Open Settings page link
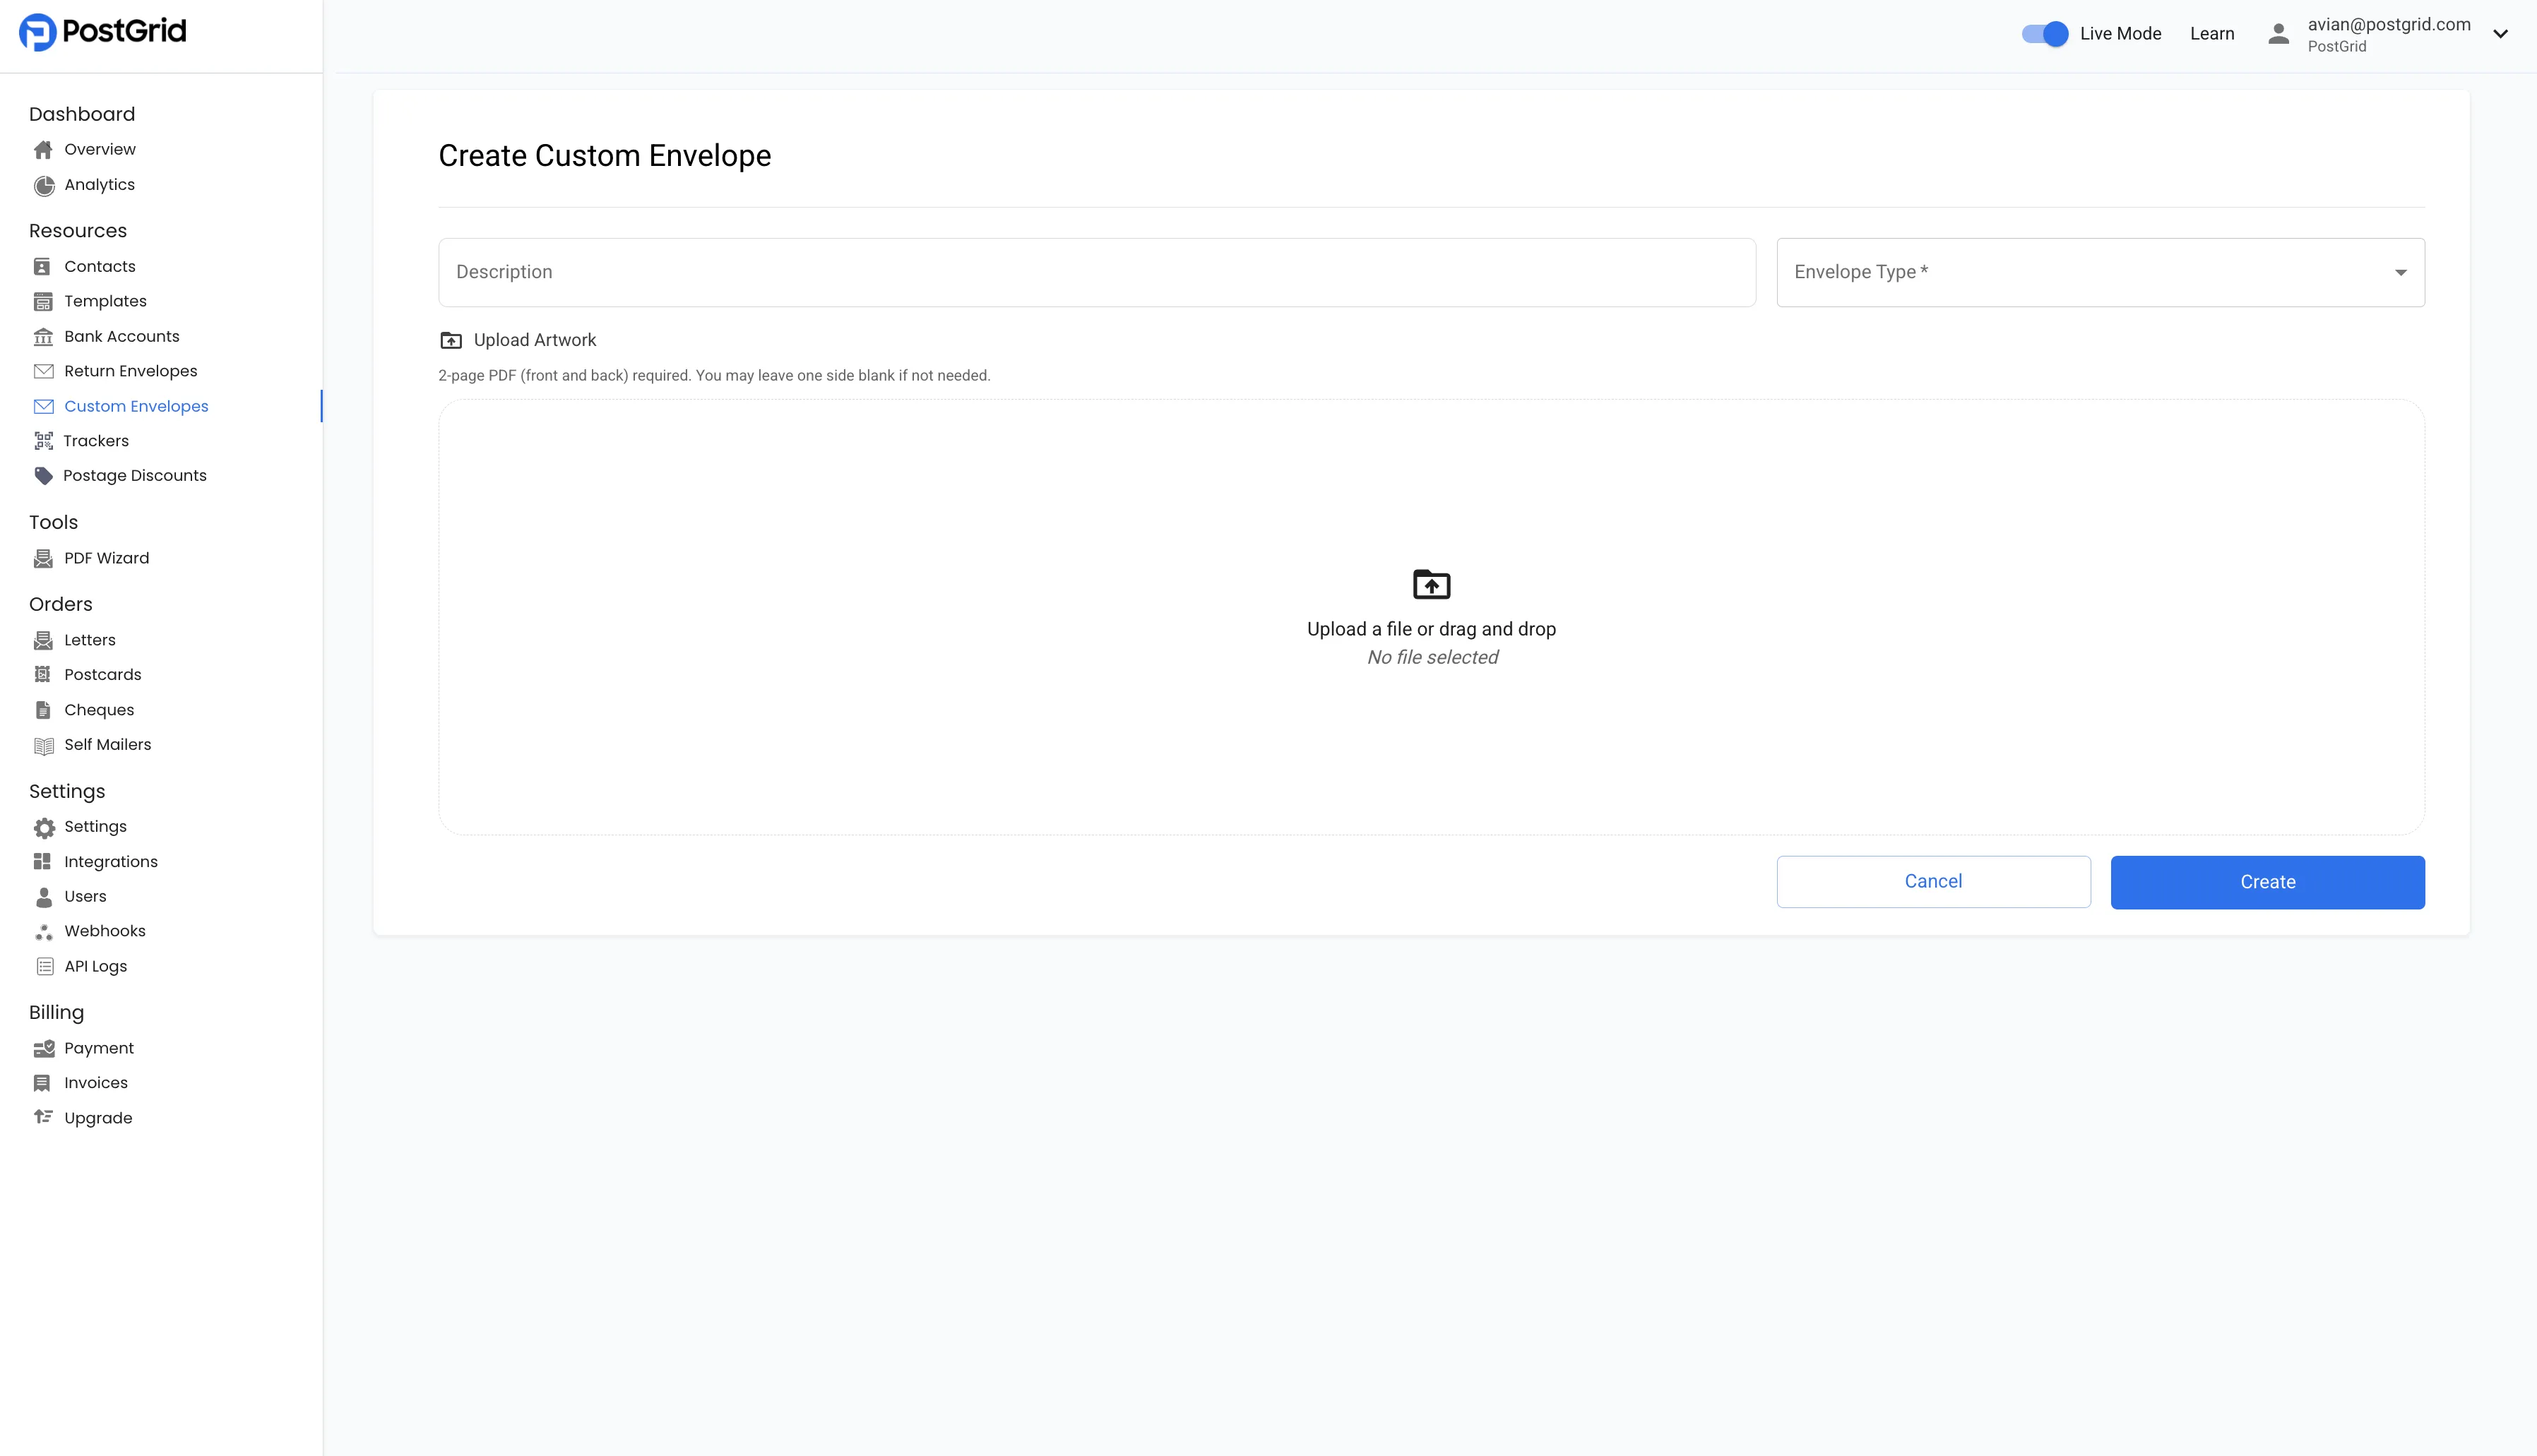2537x1456 pixels. coord(95,827)
